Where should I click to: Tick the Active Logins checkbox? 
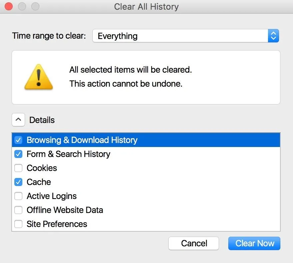[18, 196]
